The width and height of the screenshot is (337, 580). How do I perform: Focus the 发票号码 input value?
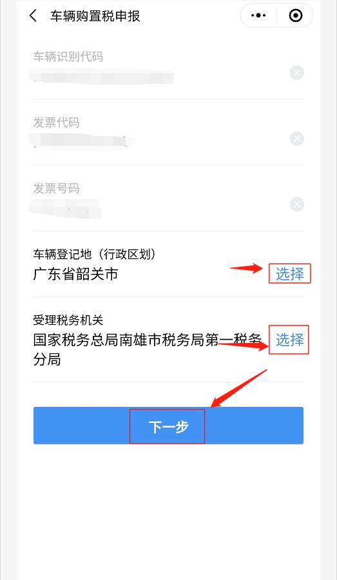point(65,208)
